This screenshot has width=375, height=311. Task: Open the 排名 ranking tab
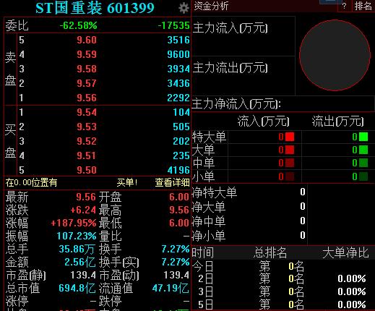(x=363, y=6)
